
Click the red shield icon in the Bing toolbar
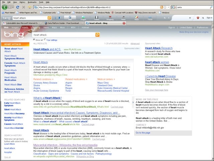pos(198,18)
